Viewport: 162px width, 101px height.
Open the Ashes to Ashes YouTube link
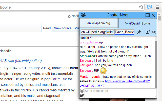tap(127, 81)
